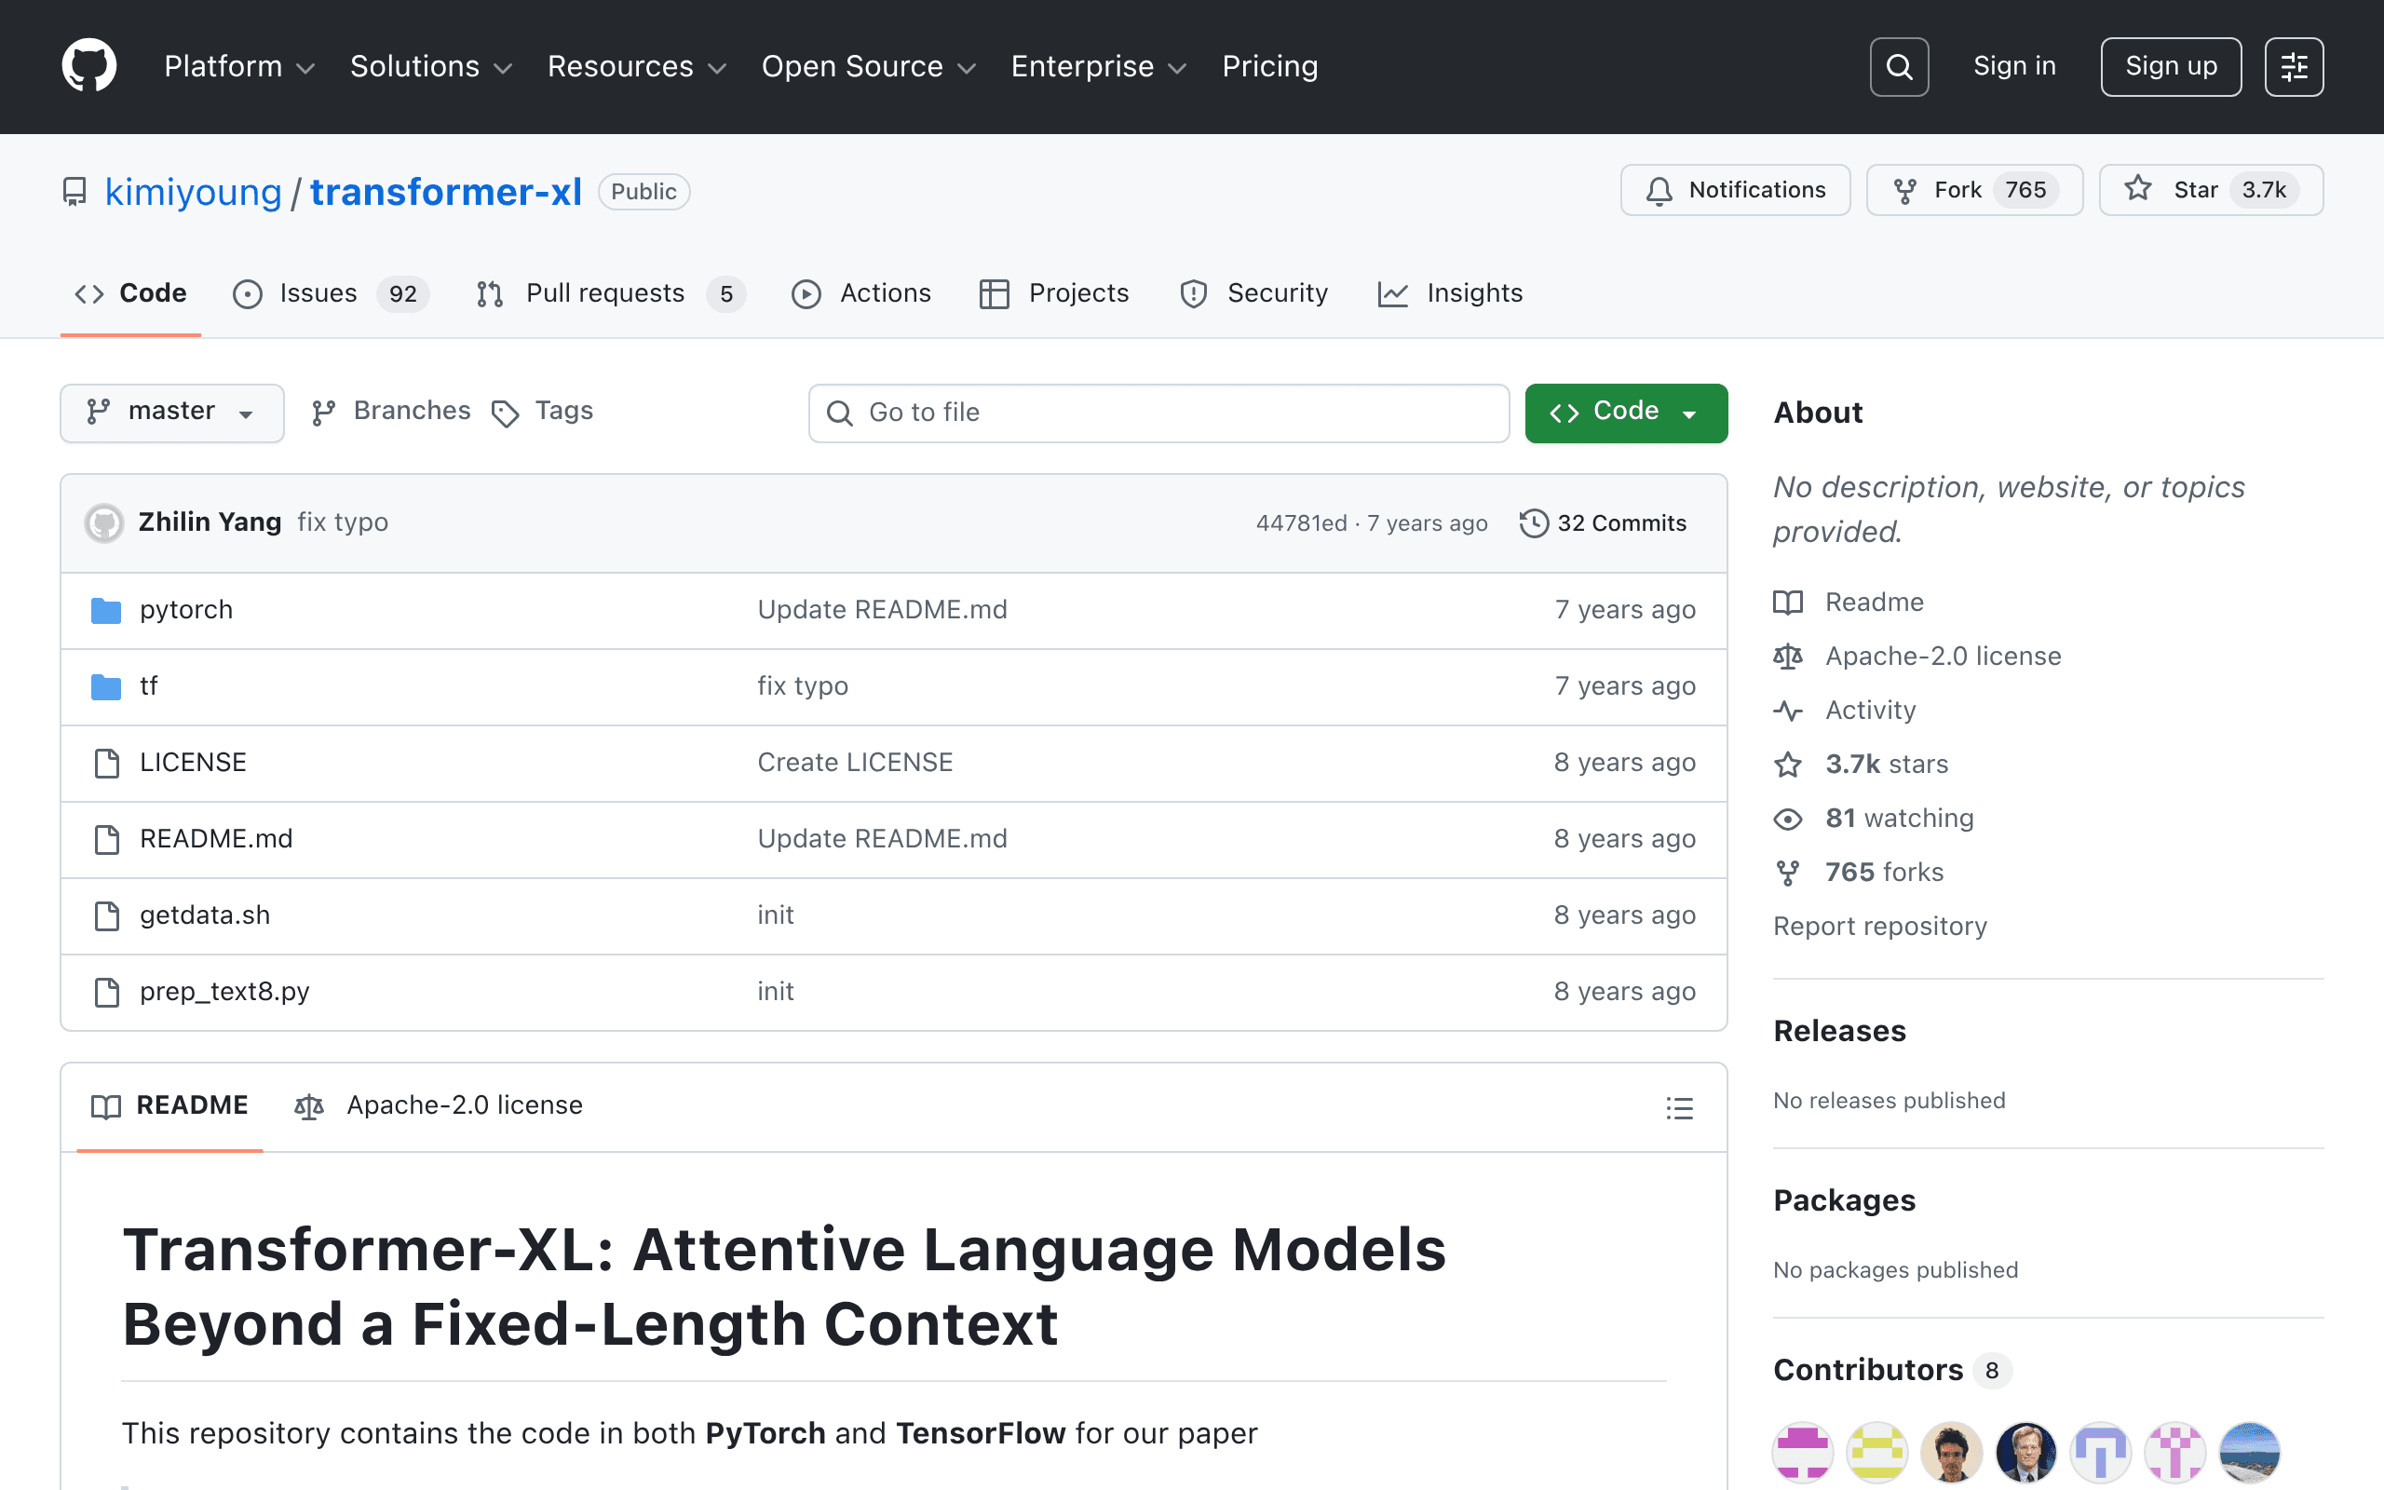
Task: Fork the transformer-xl repository
Action: coord(1974,190)
